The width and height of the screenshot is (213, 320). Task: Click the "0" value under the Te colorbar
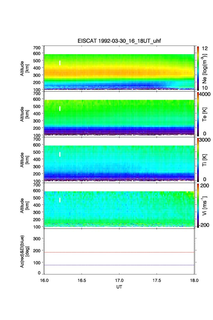point(205,134)
